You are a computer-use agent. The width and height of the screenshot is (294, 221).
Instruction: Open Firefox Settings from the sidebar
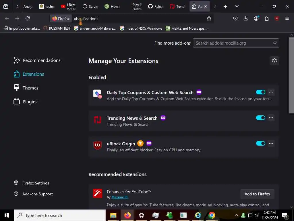[x=31, y=183]
